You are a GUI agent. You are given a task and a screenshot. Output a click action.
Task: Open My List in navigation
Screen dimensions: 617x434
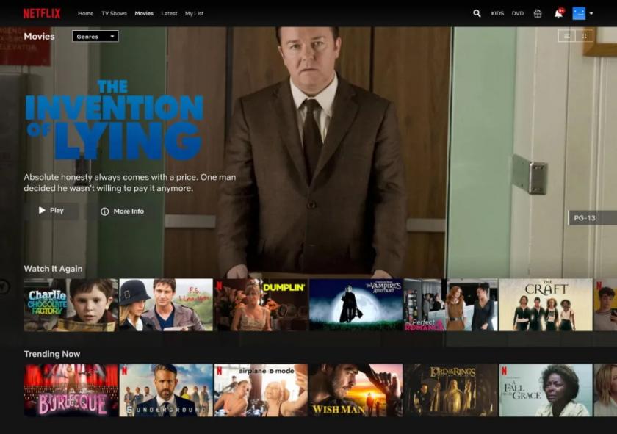[195, 13]
